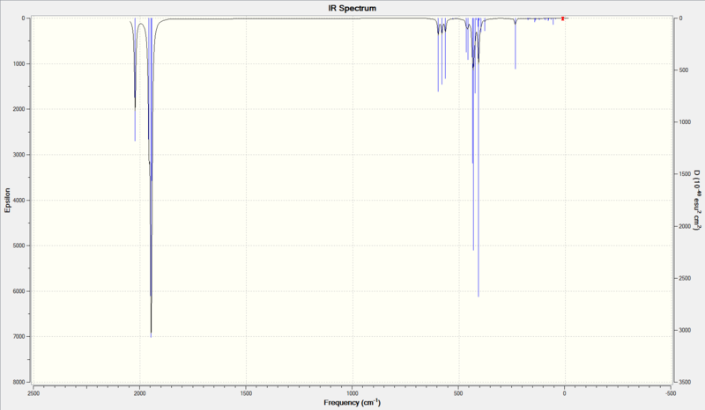
Task: Click the 1000 tick label on frequency axis
Action: click(352, 393)
